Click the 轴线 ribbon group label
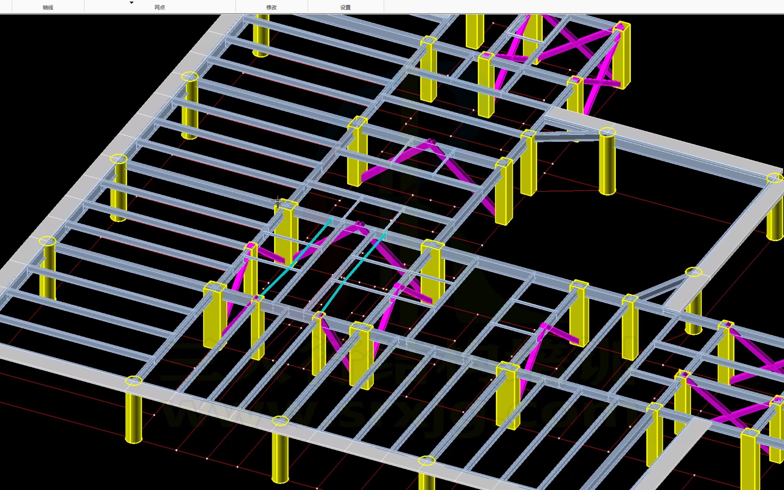This screenshot has width=784, height=490. pos(48,7)
